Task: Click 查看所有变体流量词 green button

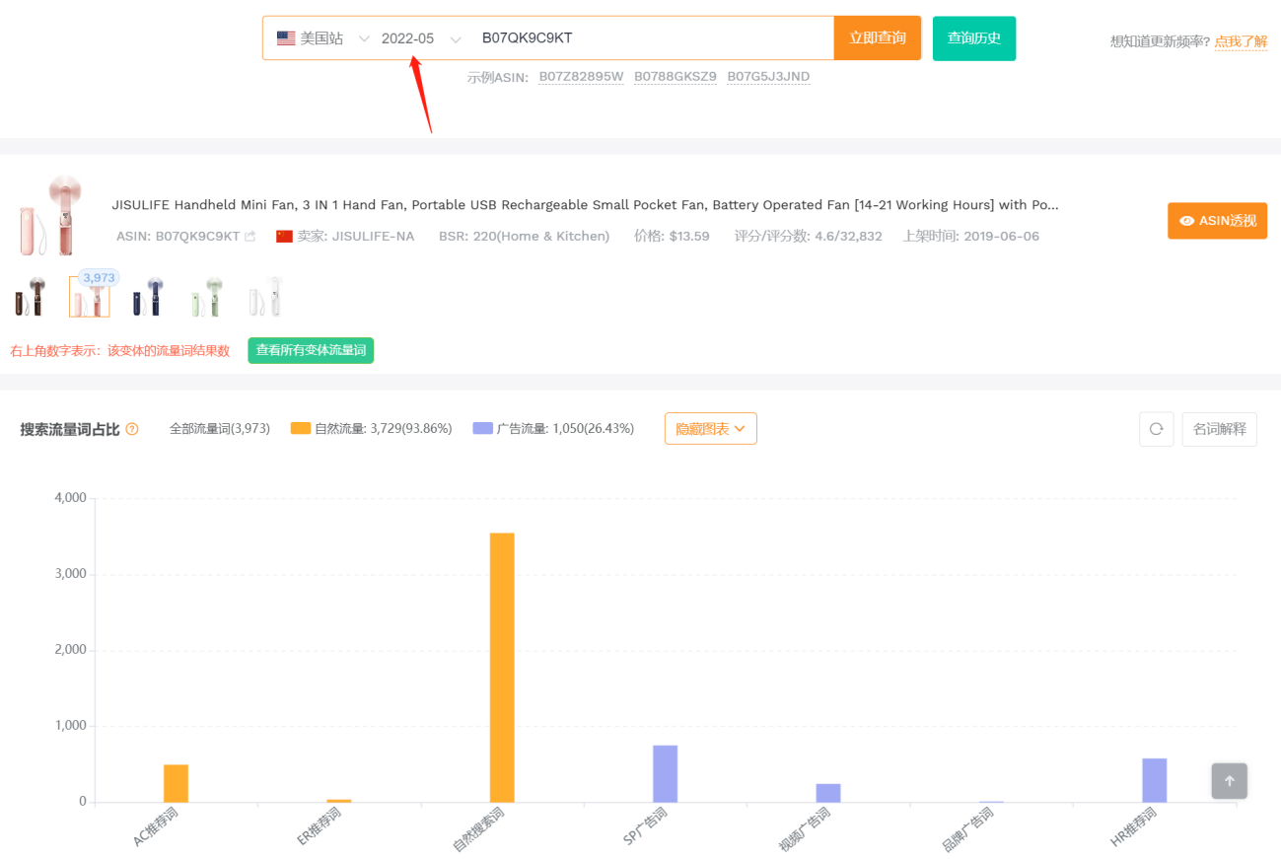Action: point(311,350)
